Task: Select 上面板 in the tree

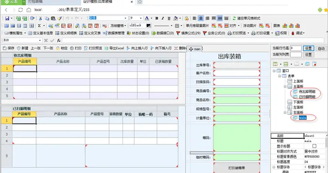Action: coord(298,81)
